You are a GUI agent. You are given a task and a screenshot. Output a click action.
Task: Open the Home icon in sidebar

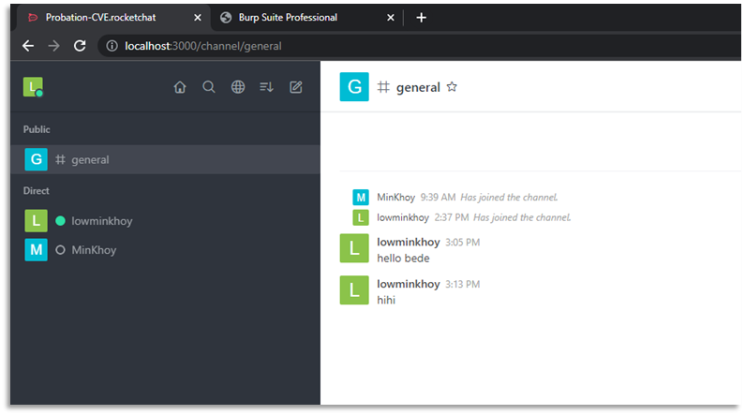pyautogui.click(x=180, y=87)
